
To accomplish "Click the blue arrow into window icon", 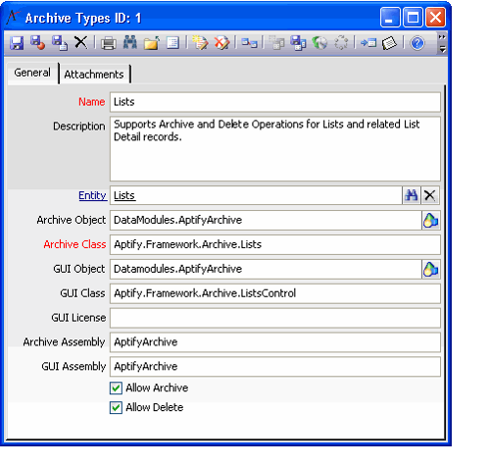I will pyautogui.click(x=368, y=43).
